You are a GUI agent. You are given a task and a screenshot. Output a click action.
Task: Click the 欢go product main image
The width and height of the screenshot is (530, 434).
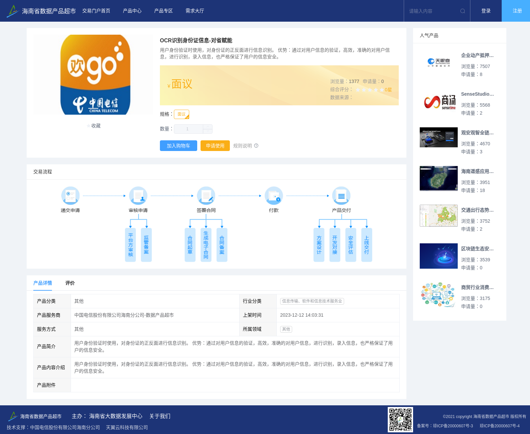(93, 75)
